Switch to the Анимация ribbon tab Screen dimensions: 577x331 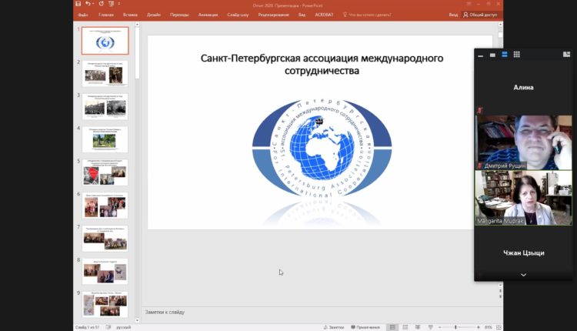point(208,15)
